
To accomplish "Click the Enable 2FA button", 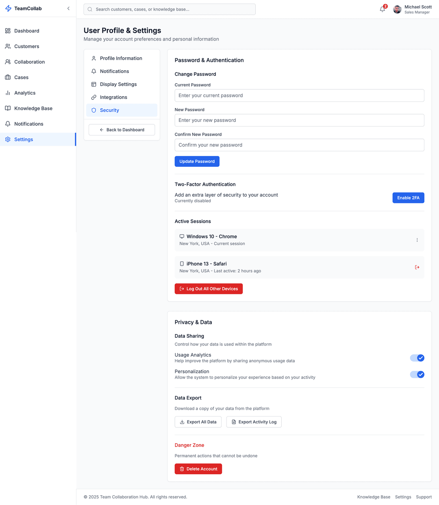I will point(408,198).
